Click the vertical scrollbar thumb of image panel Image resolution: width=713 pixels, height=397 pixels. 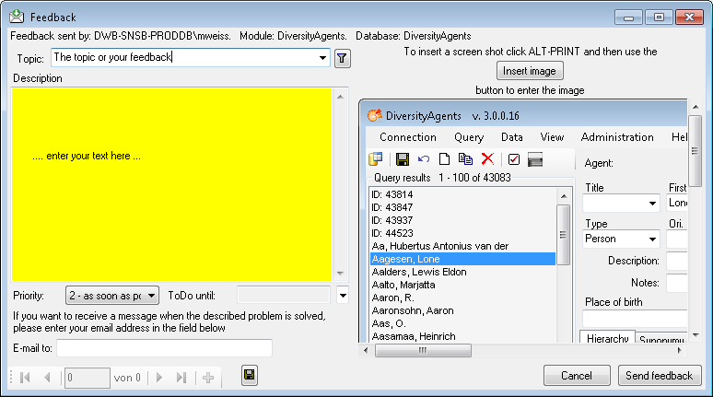(x=695, y=150)
